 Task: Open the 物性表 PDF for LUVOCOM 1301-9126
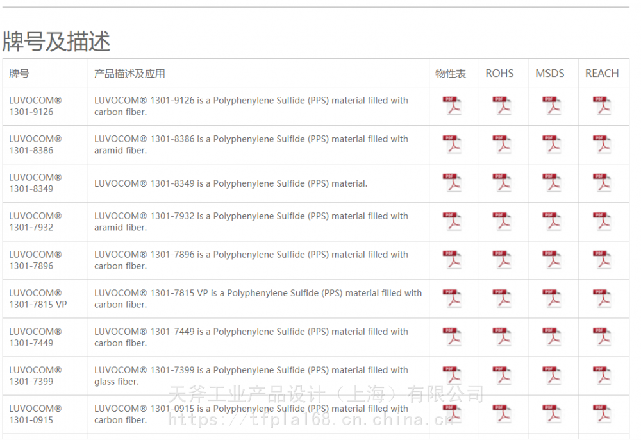452,106
